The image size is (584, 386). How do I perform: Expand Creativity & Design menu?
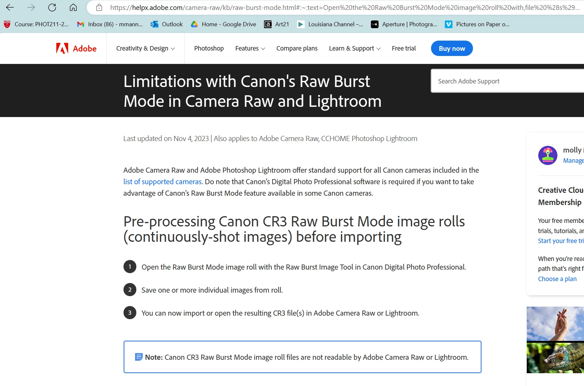(145, 48)
